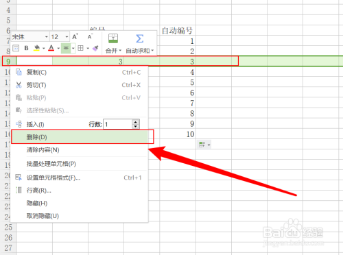Increase row count with the up spinner
Viewport: 343px width, 255px height.
click(x=136, y=122)
